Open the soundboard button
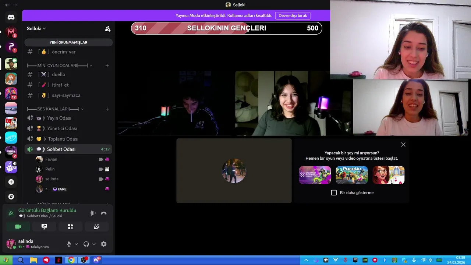 pyautogui.click(x=97, y=226)
